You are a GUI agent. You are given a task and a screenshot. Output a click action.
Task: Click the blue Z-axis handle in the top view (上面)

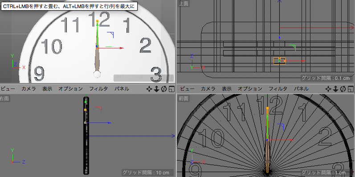[279, 37]
